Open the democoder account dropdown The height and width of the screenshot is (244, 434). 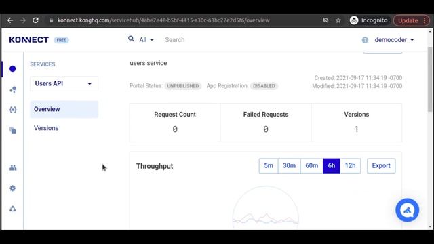pos(394,40)
